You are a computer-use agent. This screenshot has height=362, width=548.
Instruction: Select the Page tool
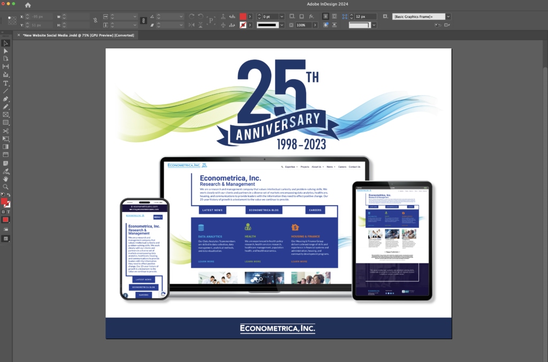tap(5, 59)
